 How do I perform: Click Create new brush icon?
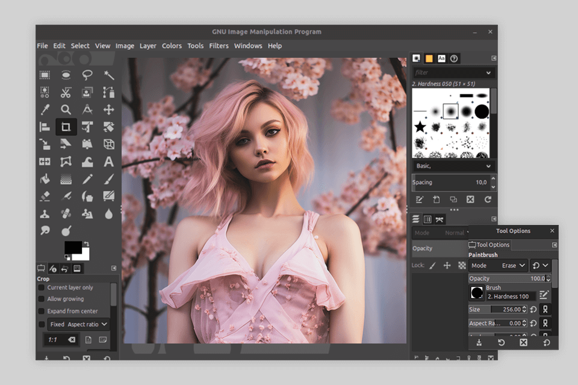click(437, 199)
